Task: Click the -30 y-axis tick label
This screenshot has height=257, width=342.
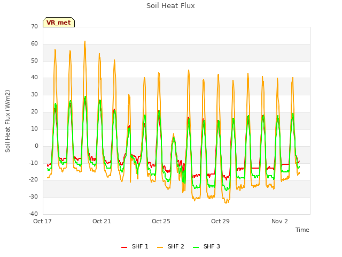Action: coord(33,196)
